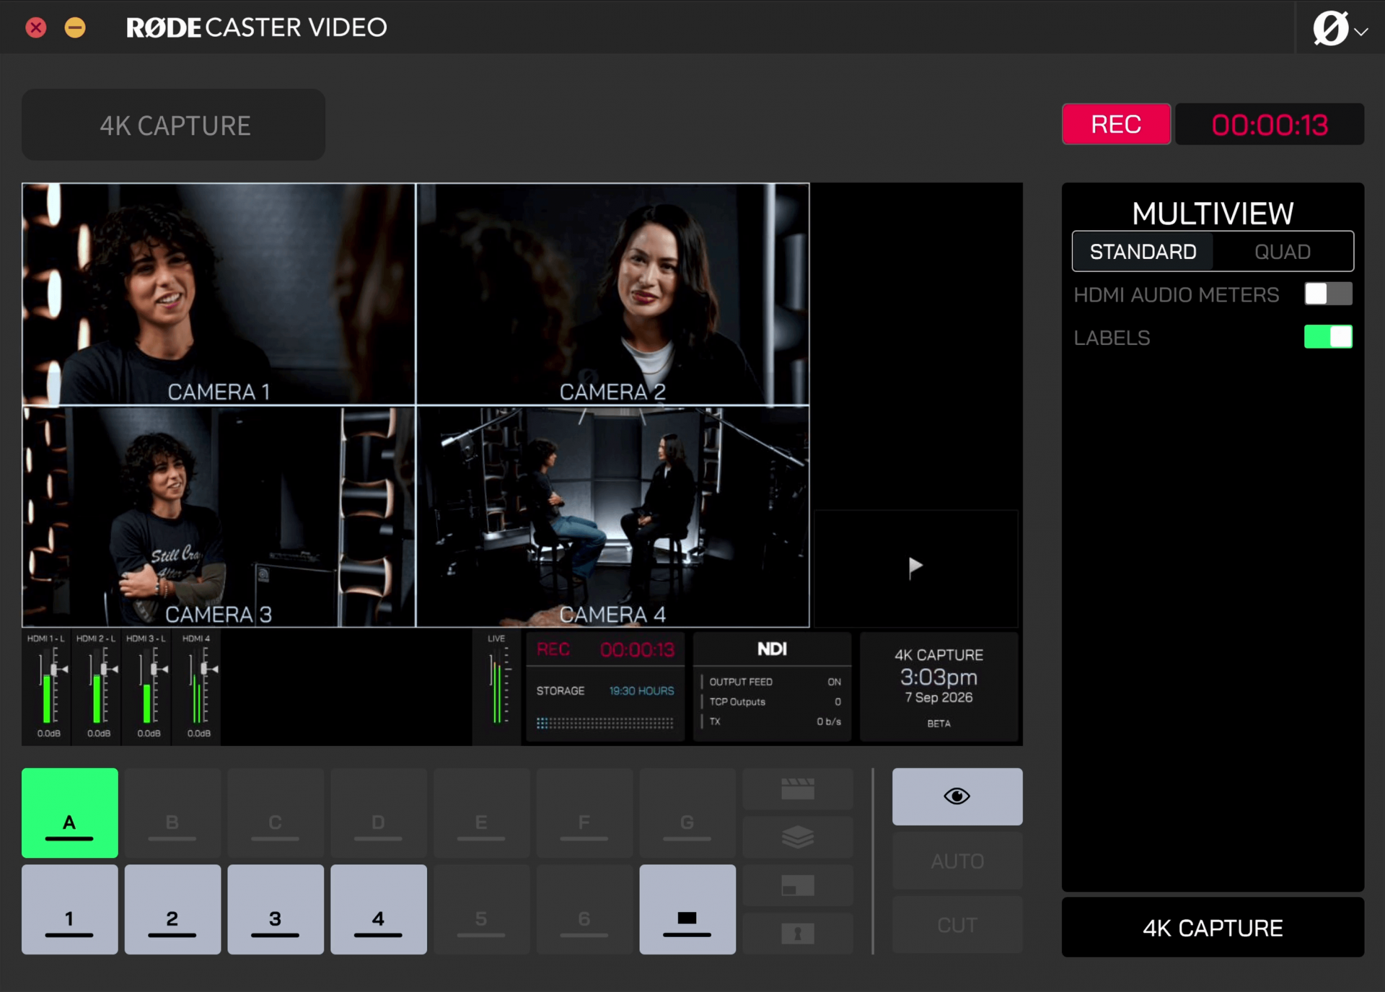Select the picture-in-picture layout button

point(798,885)
